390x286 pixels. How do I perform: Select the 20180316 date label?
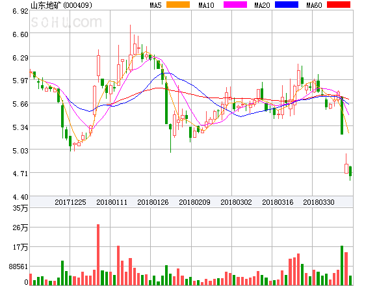point(278,202)
